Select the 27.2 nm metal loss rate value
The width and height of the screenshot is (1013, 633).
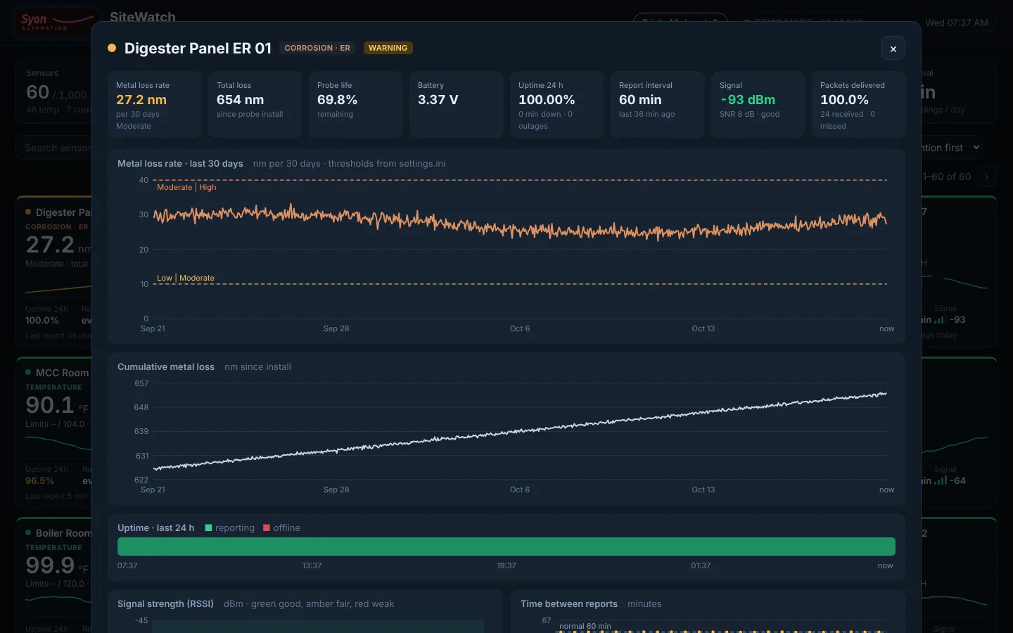141,100
